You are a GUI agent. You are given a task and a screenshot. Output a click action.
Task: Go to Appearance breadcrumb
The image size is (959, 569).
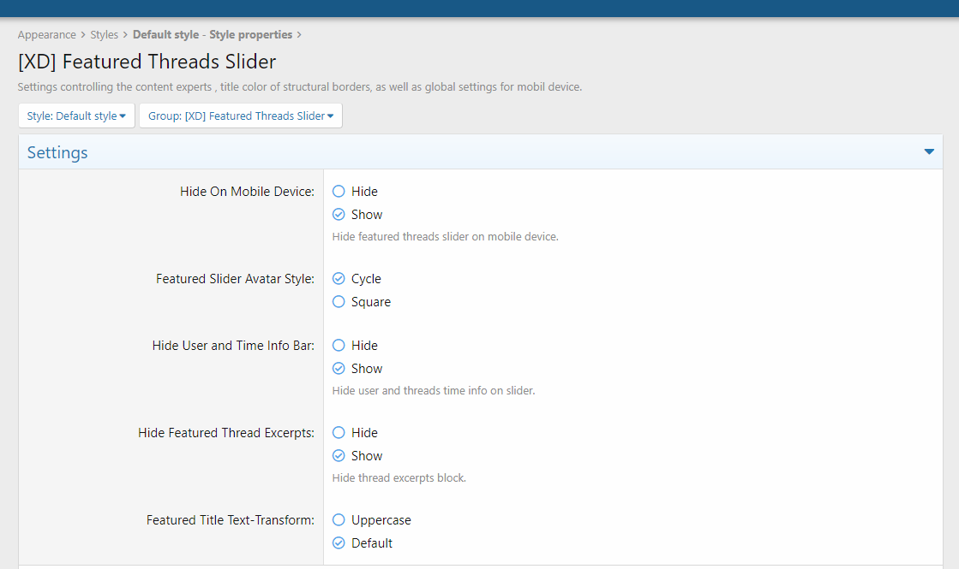click(x=47, y=35)
